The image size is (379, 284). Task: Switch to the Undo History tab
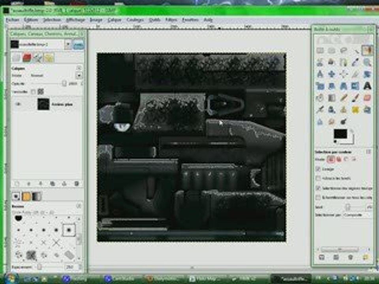click(x=49, y=58)
